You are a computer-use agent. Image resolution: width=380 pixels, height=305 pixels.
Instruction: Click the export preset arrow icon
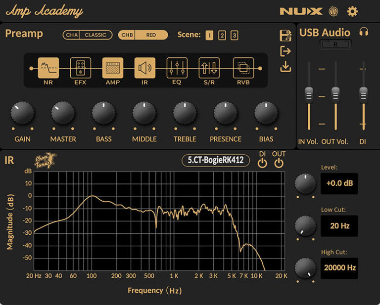click(x=285, y=51)
